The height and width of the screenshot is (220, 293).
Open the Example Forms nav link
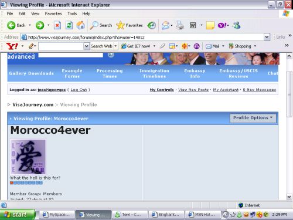(x=72, y=73)
